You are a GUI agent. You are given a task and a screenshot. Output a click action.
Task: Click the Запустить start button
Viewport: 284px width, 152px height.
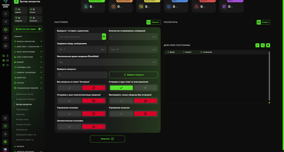point(108,139)
